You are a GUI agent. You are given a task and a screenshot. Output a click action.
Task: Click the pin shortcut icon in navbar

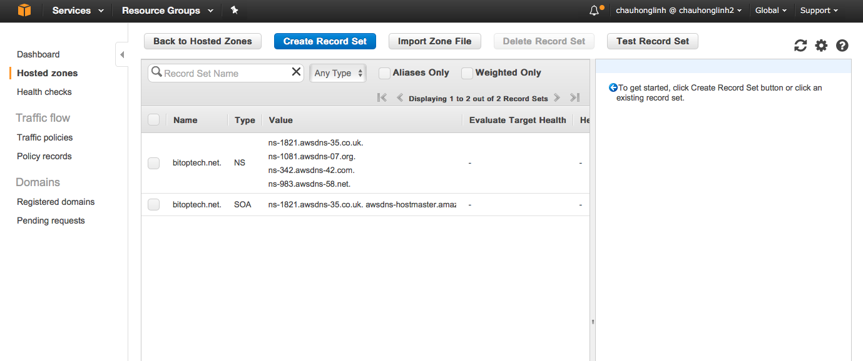[234, 11]
